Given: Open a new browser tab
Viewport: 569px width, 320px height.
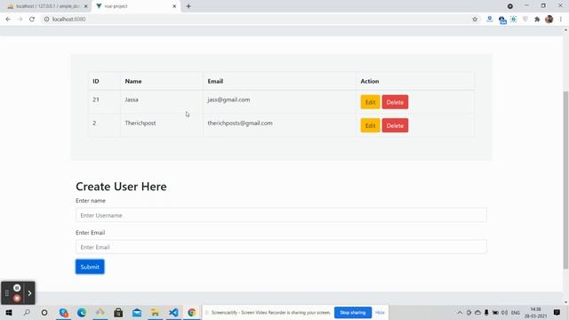Looking at the screenshot, I should [x=188, y=6].
